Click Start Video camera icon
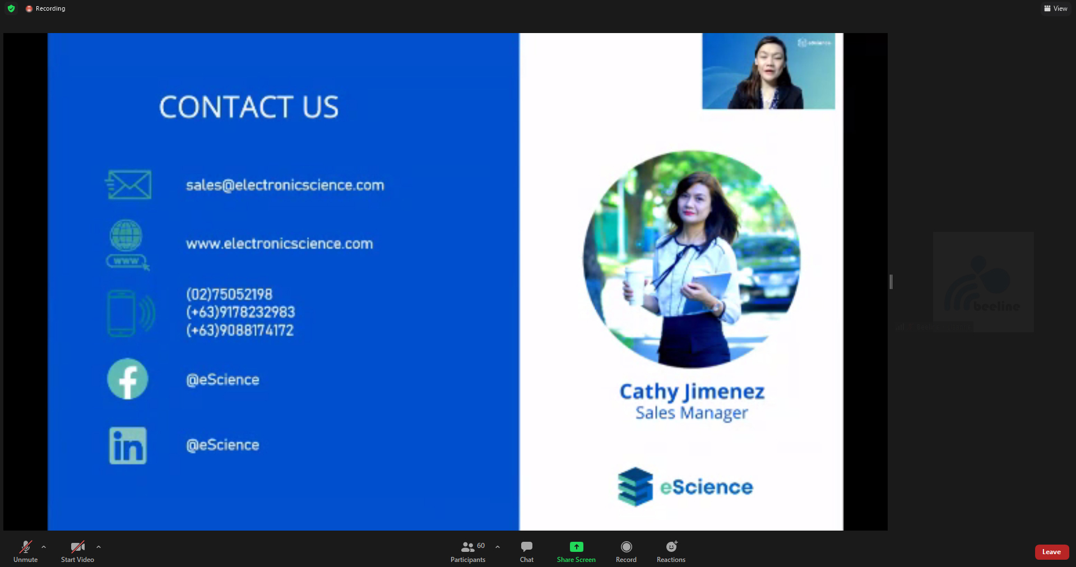1076x567 pixels. pyautogui.click(x=77, y=547)
